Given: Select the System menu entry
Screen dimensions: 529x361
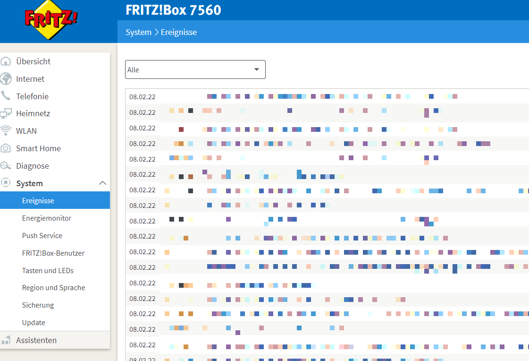Looking at the screenshot, I should pos(29,183).
